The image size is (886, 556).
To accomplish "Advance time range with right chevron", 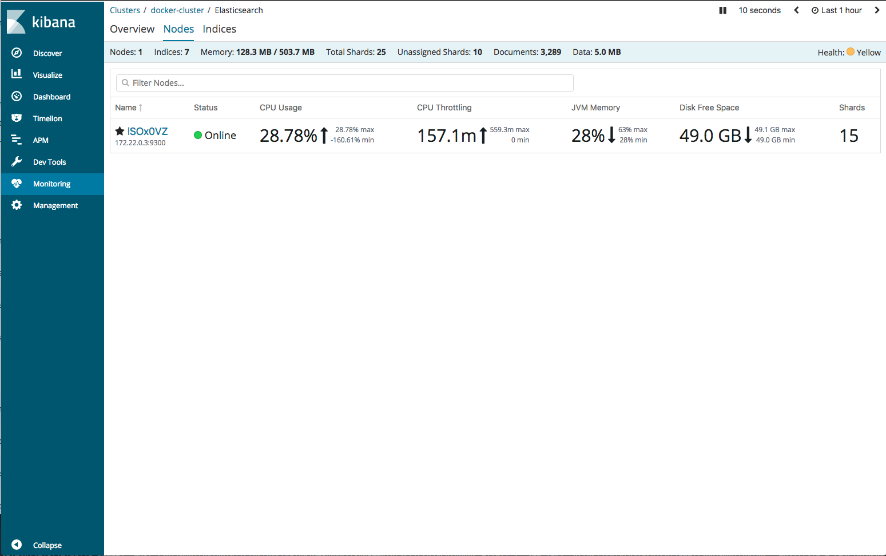I will point(877,10).
